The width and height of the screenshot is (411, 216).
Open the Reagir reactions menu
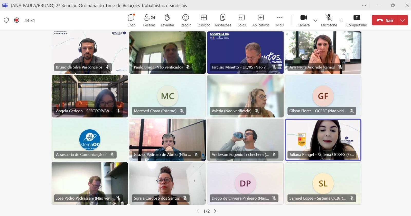[185, 20]
